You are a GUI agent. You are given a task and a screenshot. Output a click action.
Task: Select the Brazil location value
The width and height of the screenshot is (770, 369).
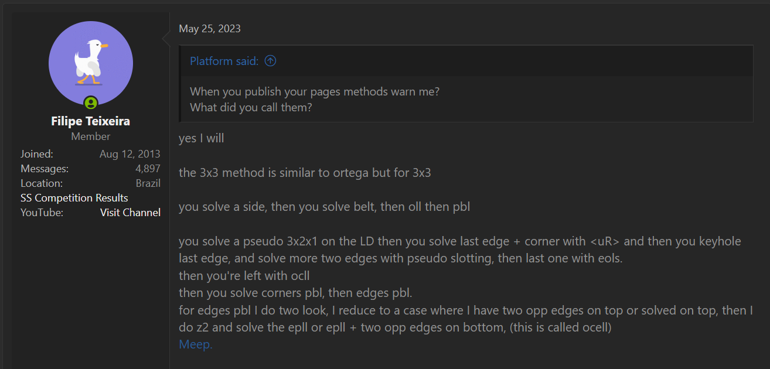148,183
